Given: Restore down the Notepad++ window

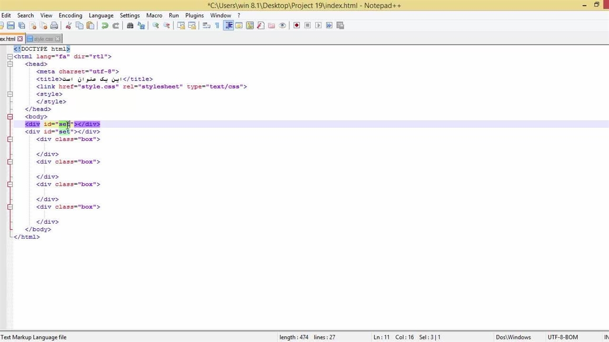Looking at the screenshot, I should 597,5.
